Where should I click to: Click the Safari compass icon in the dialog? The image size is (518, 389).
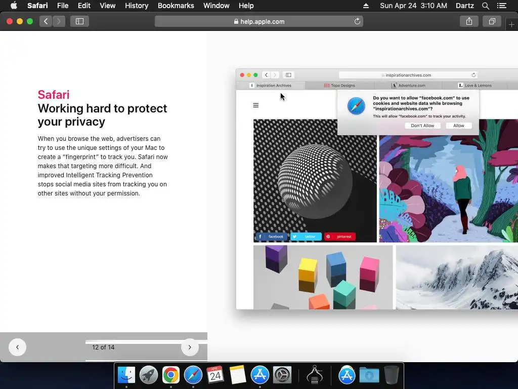[356, 106]
